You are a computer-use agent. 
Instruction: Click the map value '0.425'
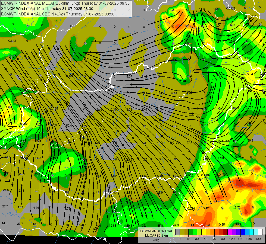pos(206,208)
